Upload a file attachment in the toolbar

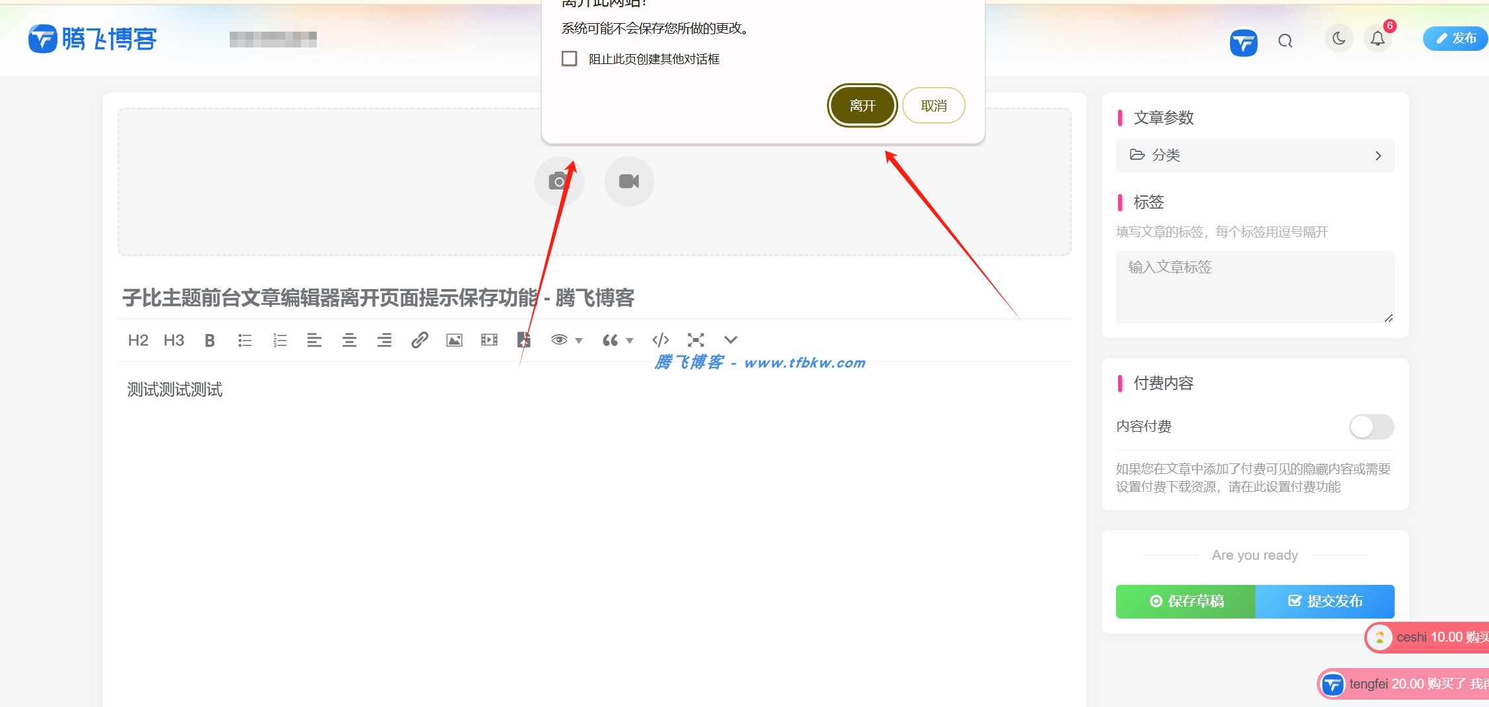(x=523, y=340)
